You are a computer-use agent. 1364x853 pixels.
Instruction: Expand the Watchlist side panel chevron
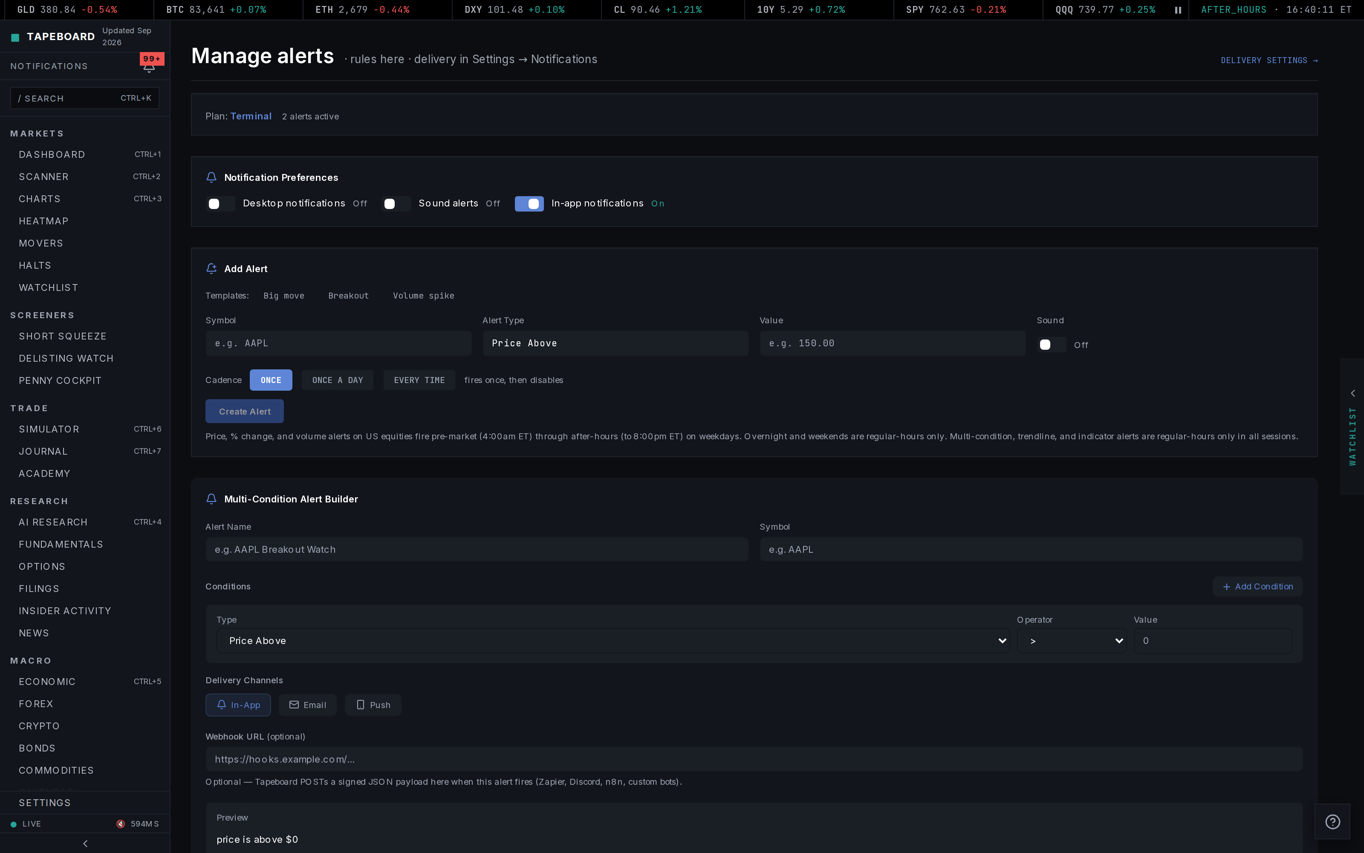[1352, 393]
